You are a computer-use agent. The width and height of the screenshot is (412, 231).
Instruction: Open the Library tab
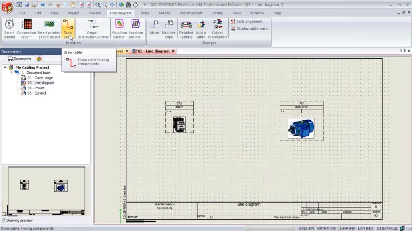pyautogui.click(x=217, y=13)
